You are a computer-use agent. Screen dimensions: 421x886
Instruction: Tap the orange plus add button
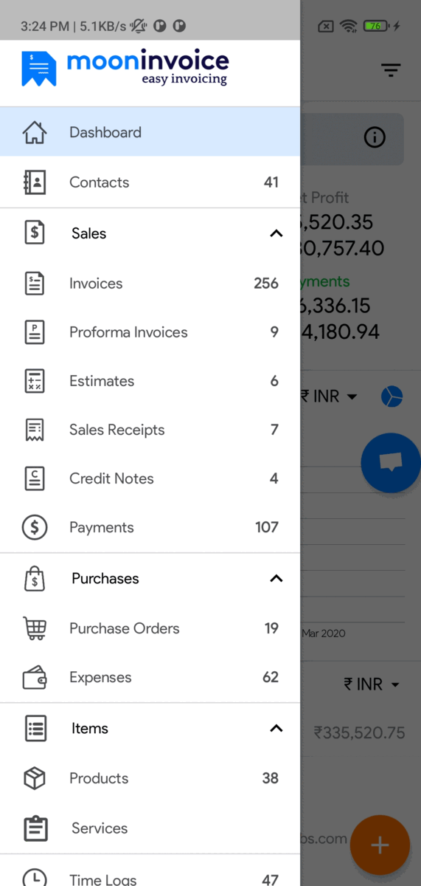coord(380,845)
